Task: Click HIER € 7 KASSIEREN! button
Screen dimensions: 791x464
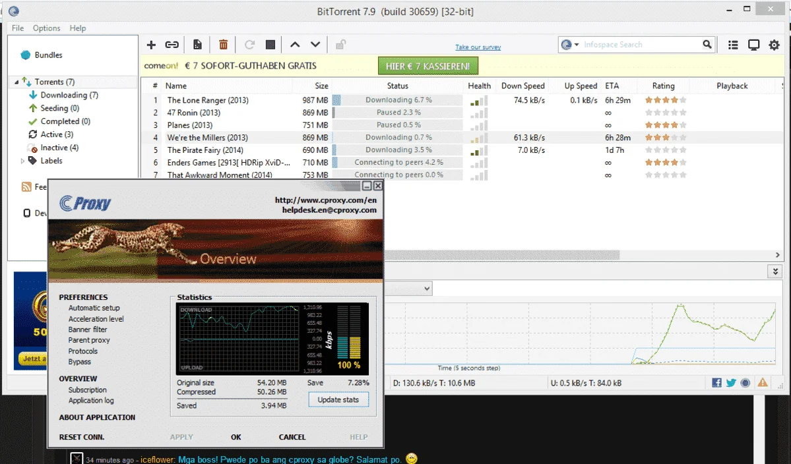Action: tap(427, 66)
